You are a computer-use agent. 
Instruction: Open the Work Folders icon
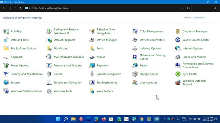(92, 91)
